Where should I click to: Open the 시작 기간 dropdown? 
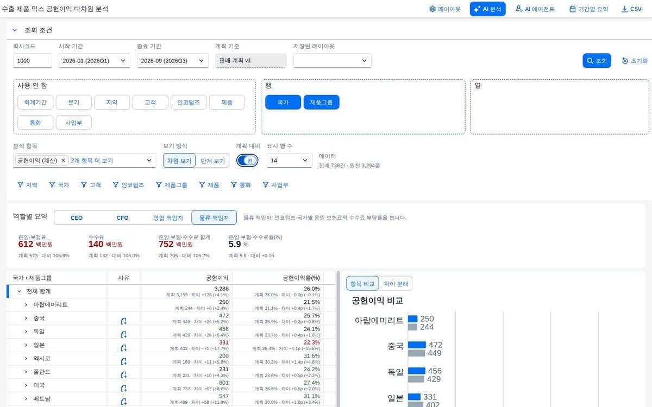coord(94,61)
